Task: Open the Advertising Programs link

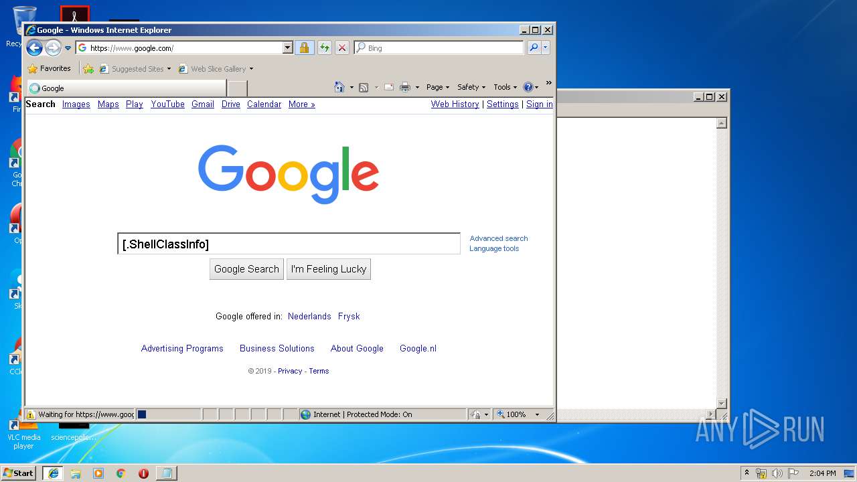Action: (x=182, y=348)
